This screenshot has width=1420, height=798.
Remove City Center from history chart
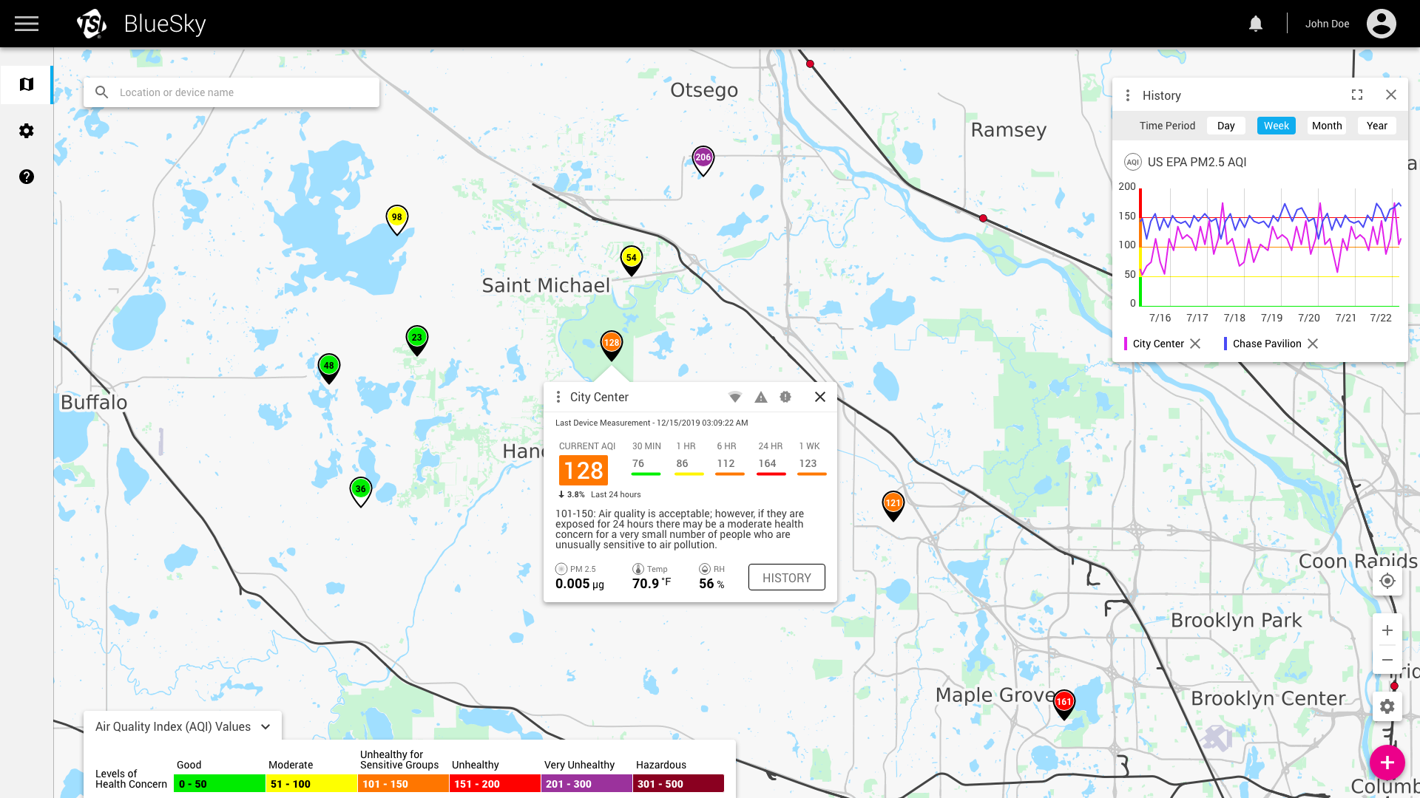pyautogui.click(x=1195, y=344)
